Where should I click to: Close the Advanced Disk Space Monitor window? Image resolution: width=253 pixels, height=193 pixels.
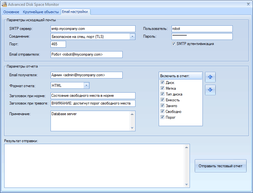(248, 4)
